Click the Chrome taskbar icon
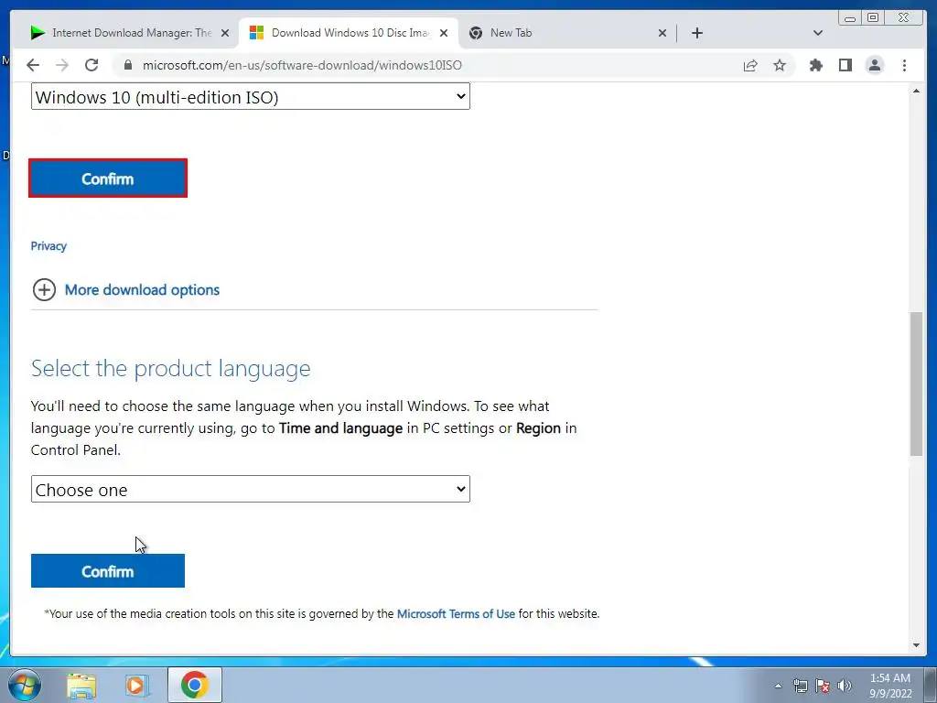Screen dimensions: 937x703 pyautogui.click(x=195, y=685)
